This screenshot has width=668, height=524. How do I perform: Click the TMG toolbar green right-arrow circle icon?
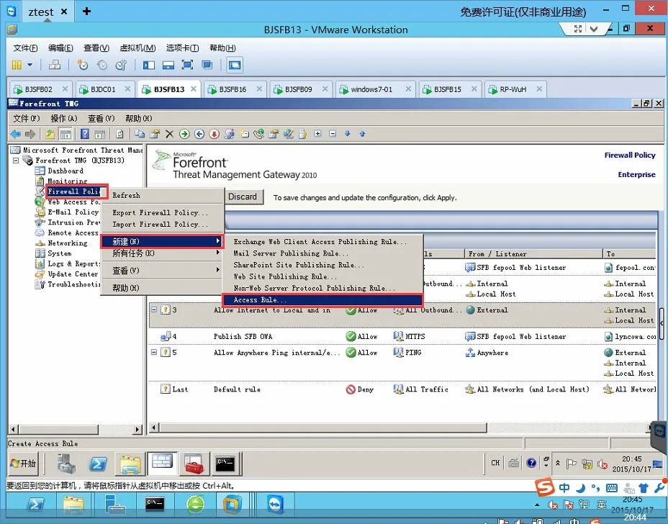pyautogui.click(x=184, y=134)
